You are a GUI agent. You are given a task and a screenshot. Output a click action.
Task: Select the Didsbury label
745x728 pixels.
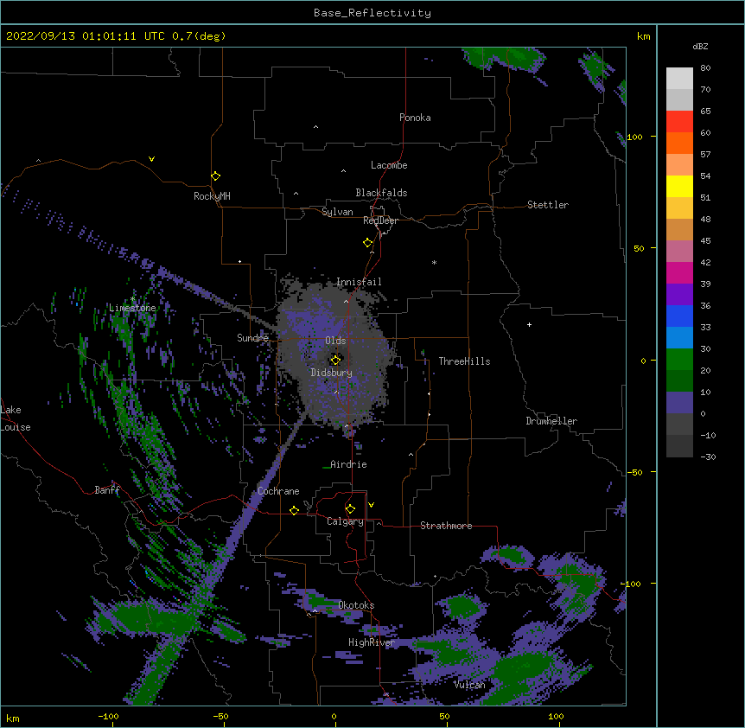click(x=332, y=373)
